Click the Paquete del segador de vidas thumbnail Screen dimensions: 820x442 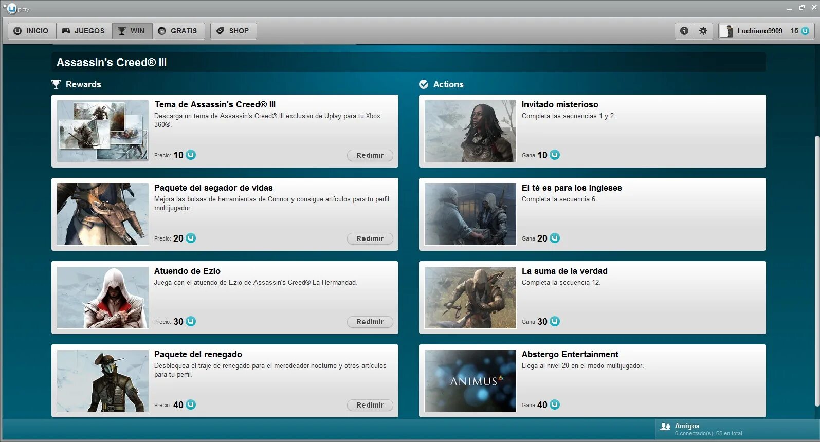point(103,214)
